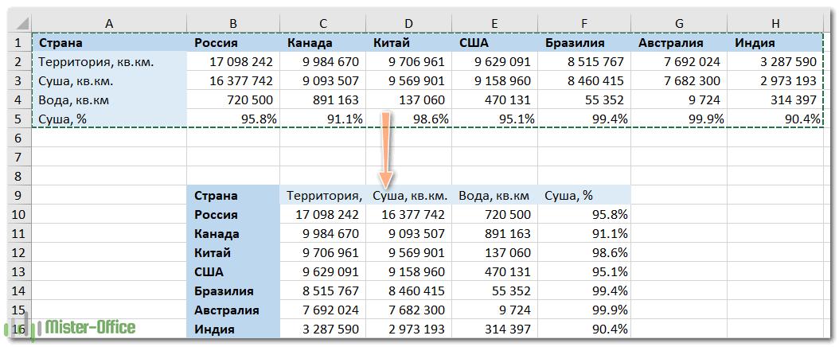This screenshot has width=839, height=347.
Task: Click the Бразилия cell in column B
Action: pyautogui.click(x=233, y=291)
